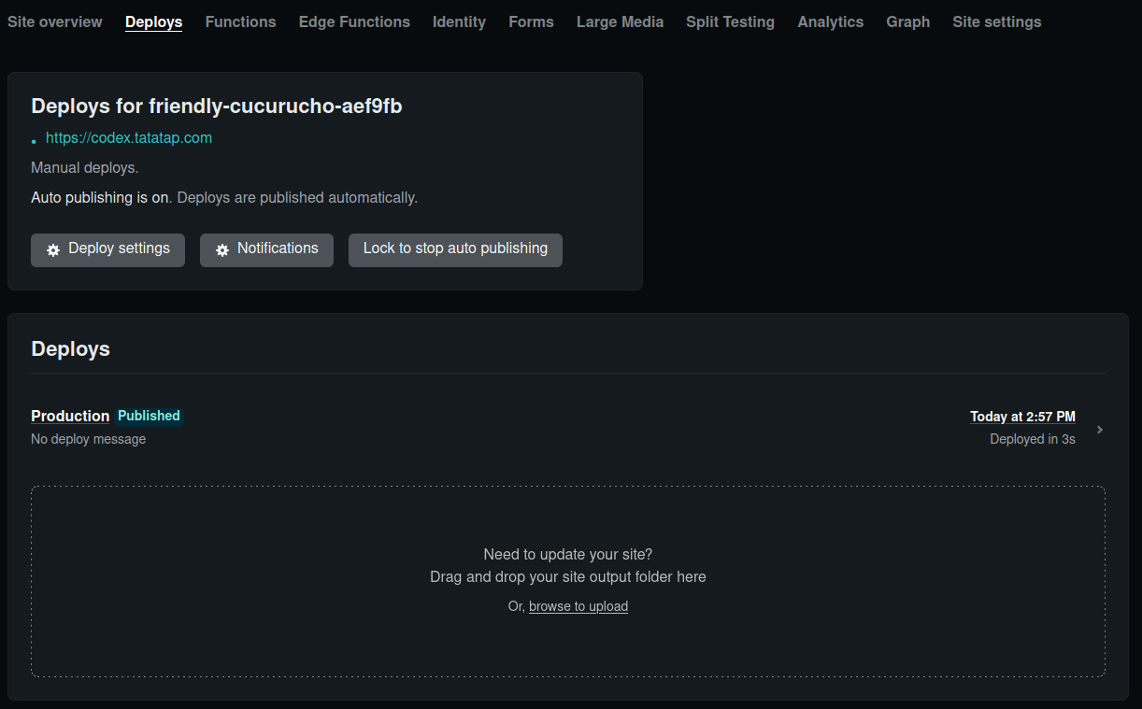Image resolution: width=1142 pixels, height=709 pixels.
Task: Click the 'No deploy message' text
Action: pos(88,439)
